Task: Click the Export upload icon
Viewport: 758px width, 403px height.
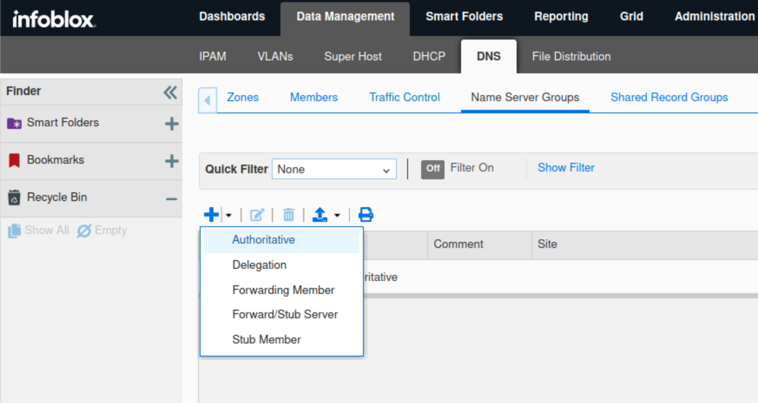Action: tap(320, 215)
